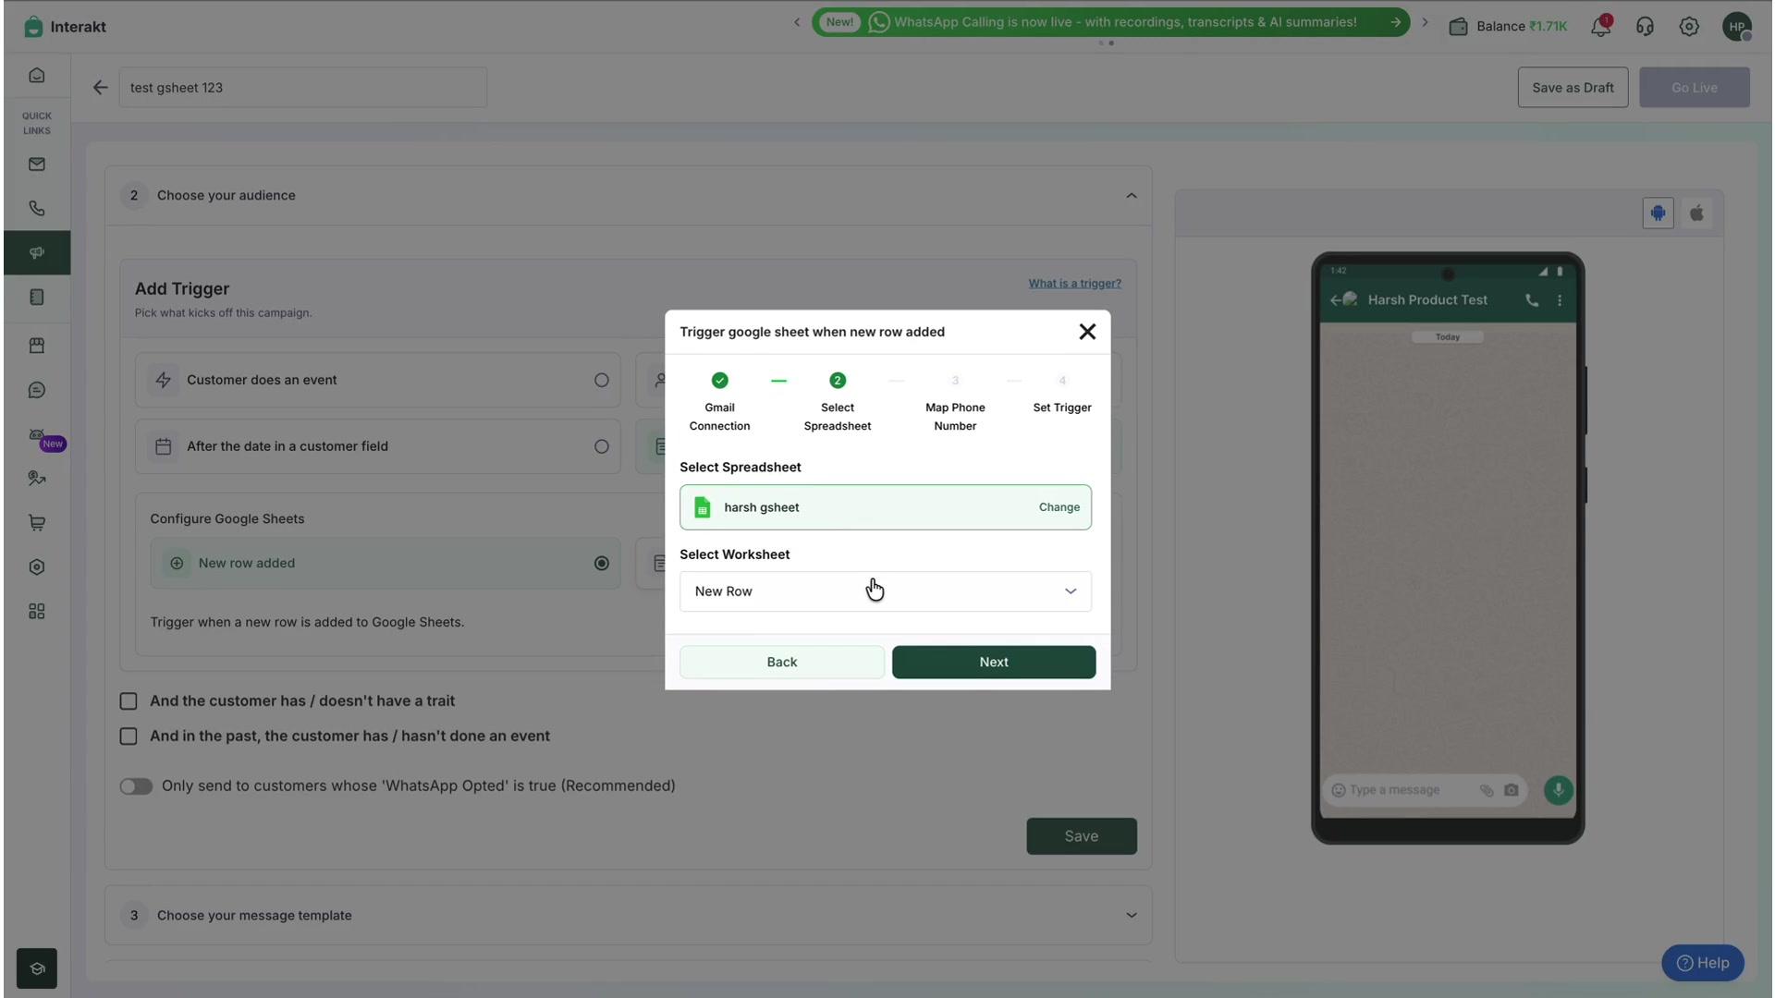Viewport: 1775px width, 998px height.
Task: Open the chat bubble sidebar icon
Action: click(x=37, y=390)
